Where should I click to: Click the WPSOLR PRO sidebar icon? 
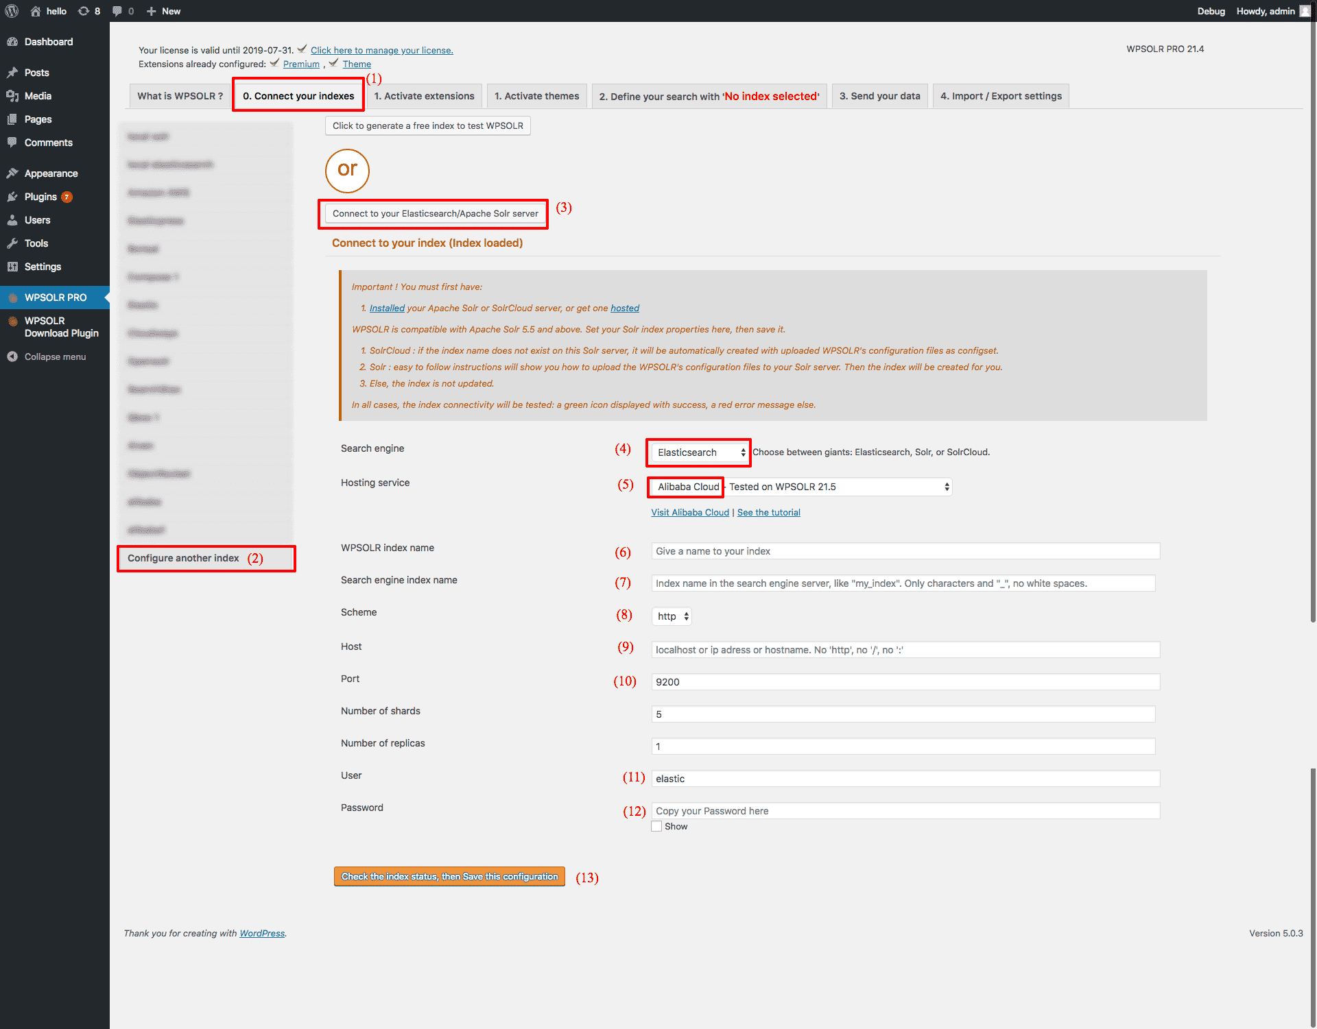pyautogui.click(x=12, y=298)
